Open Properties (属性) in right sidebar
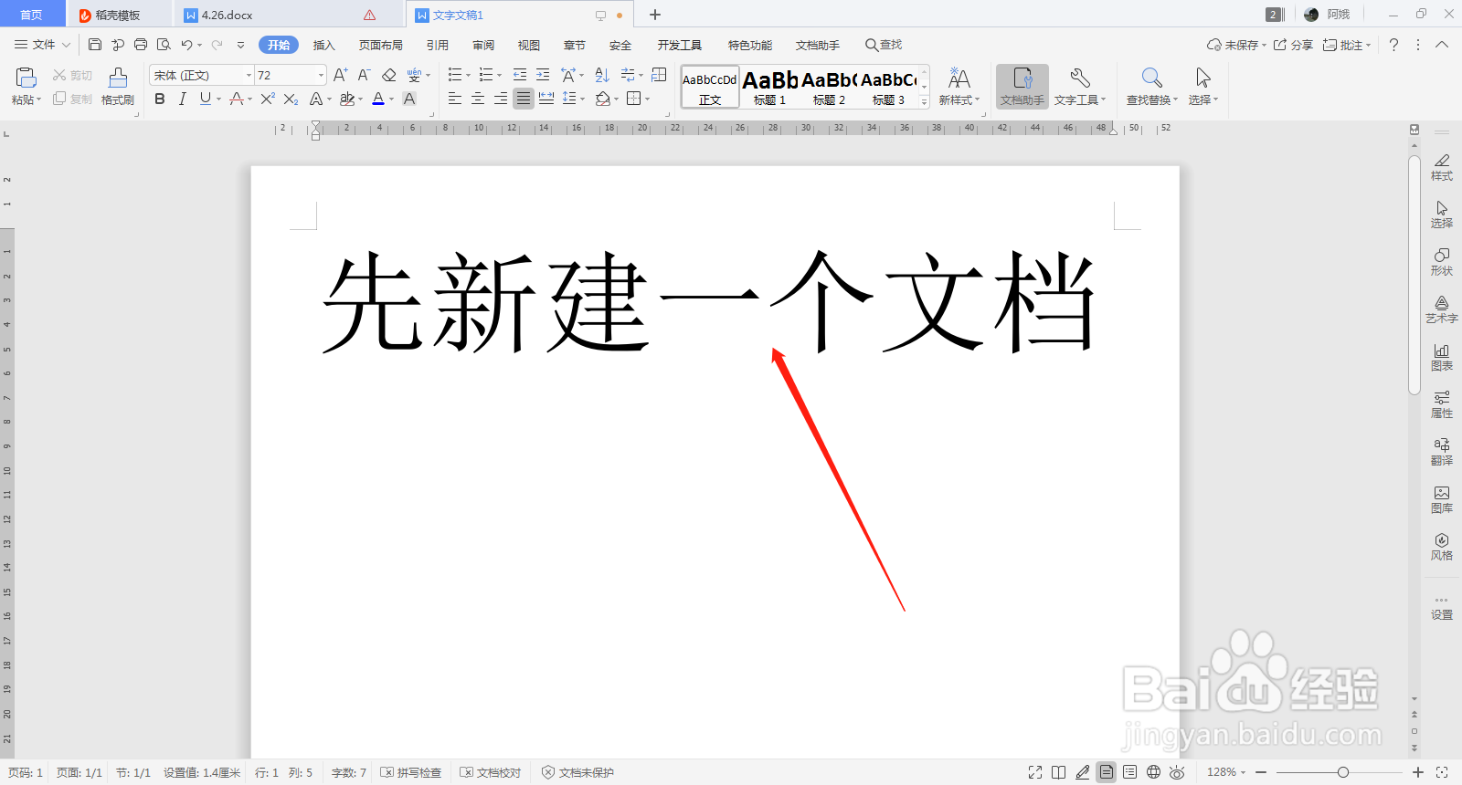Screen dimensions: 1462x785 coord(1442,403)
